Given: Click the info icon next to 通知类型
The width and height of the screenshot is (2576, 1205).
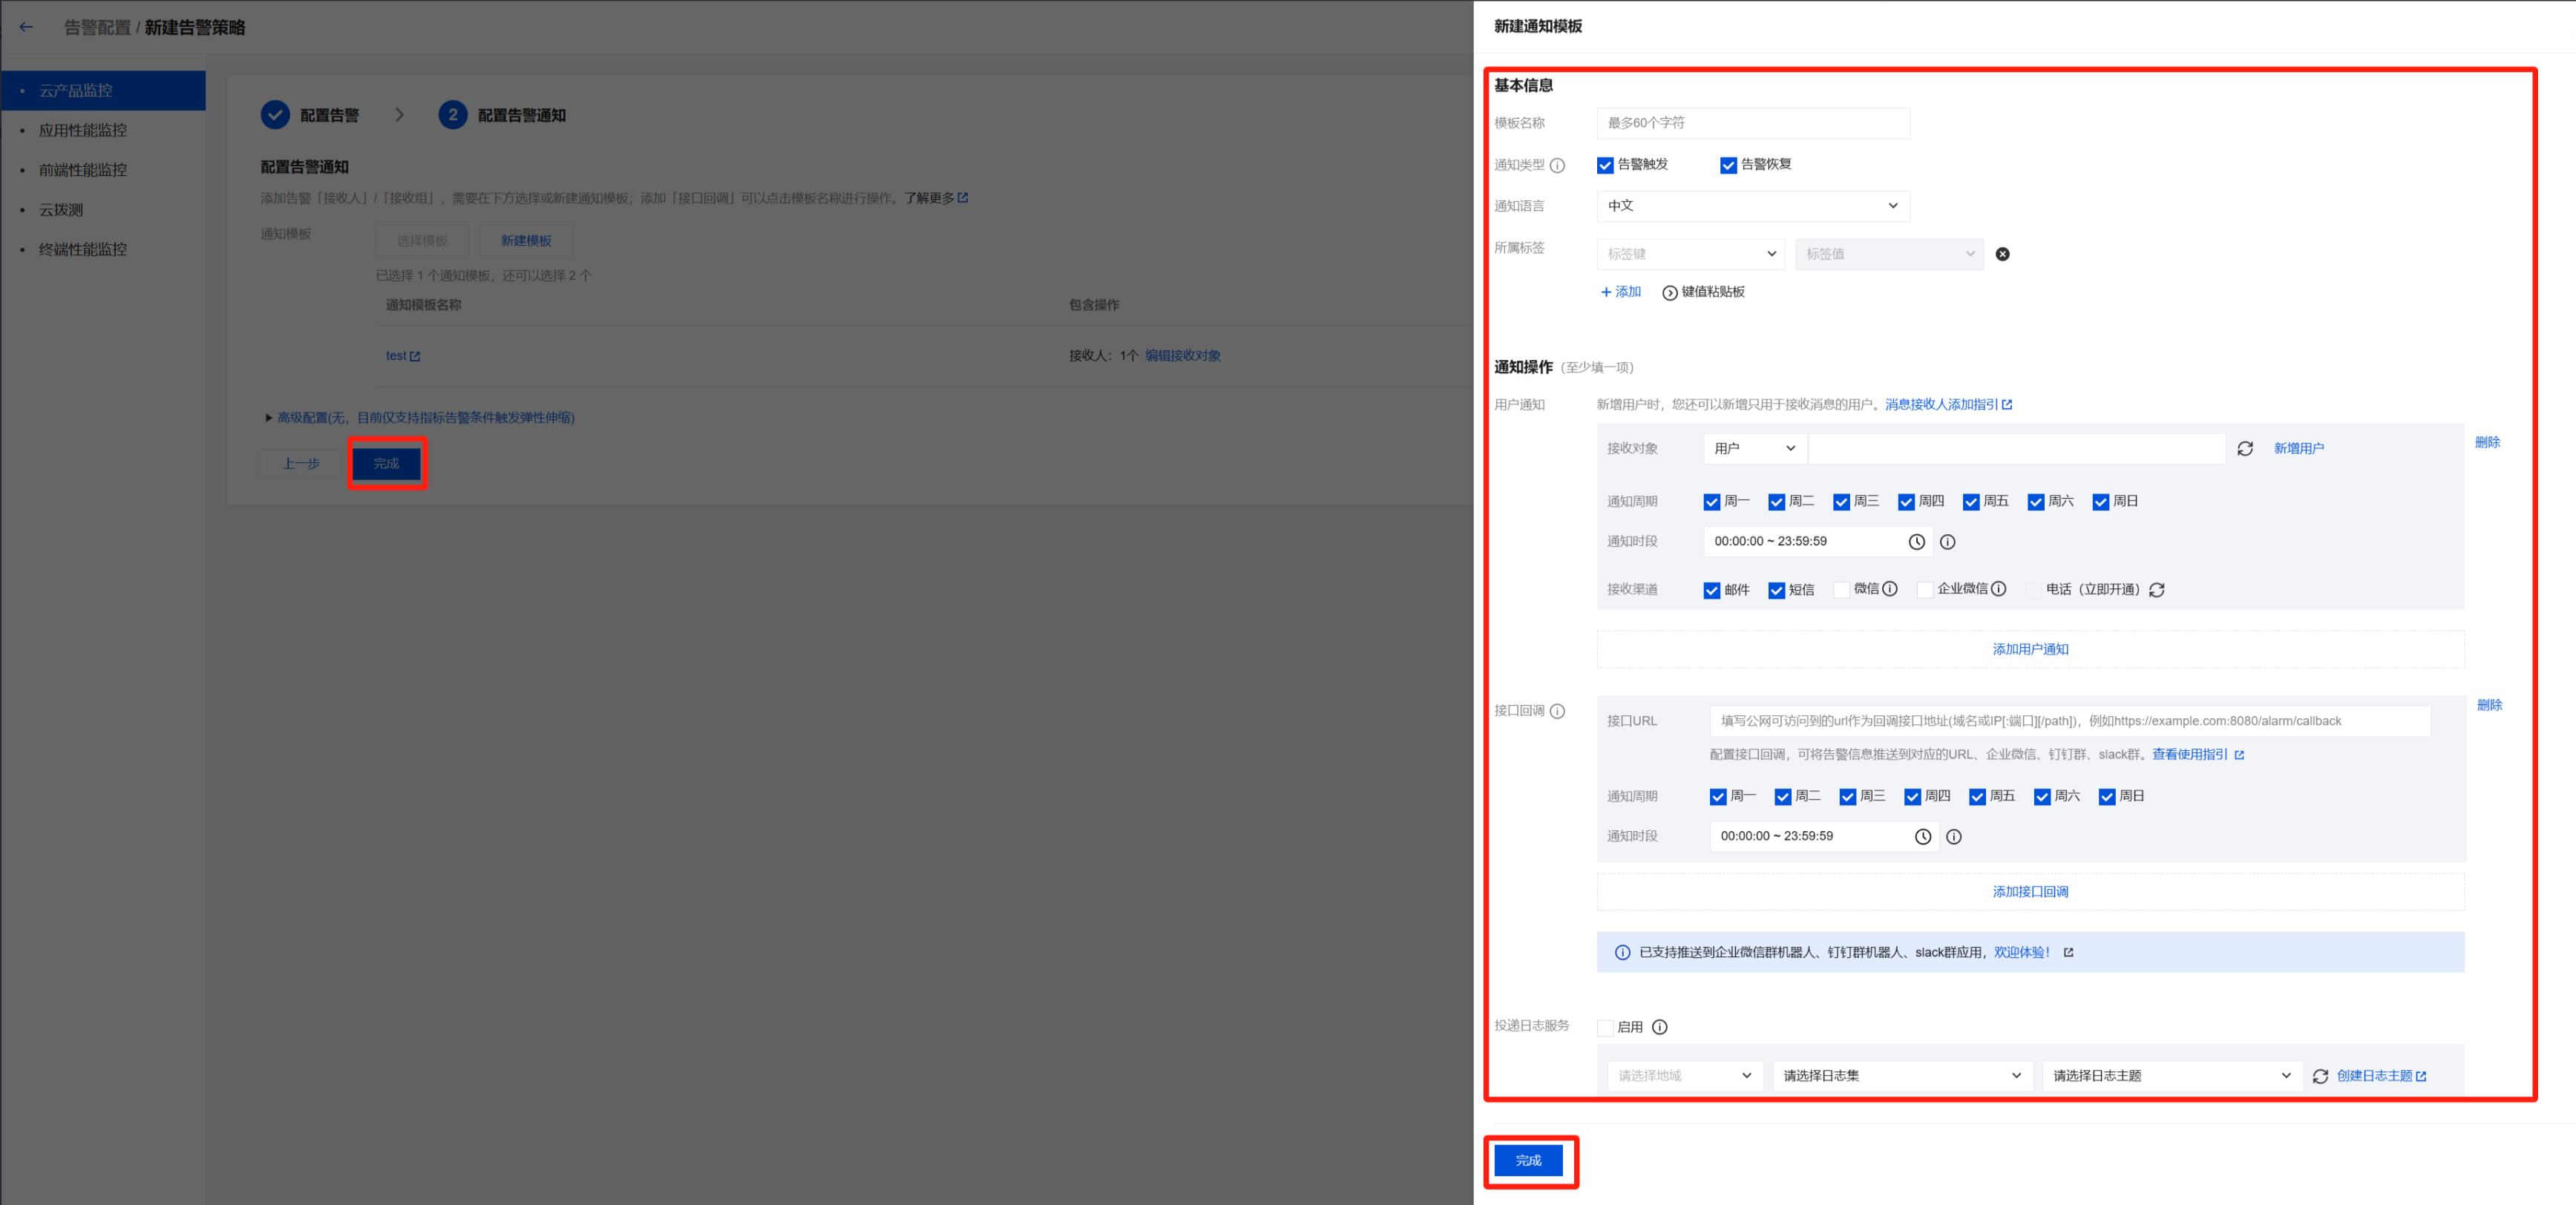Looking at the screenshot, I should pos(1557,165).
